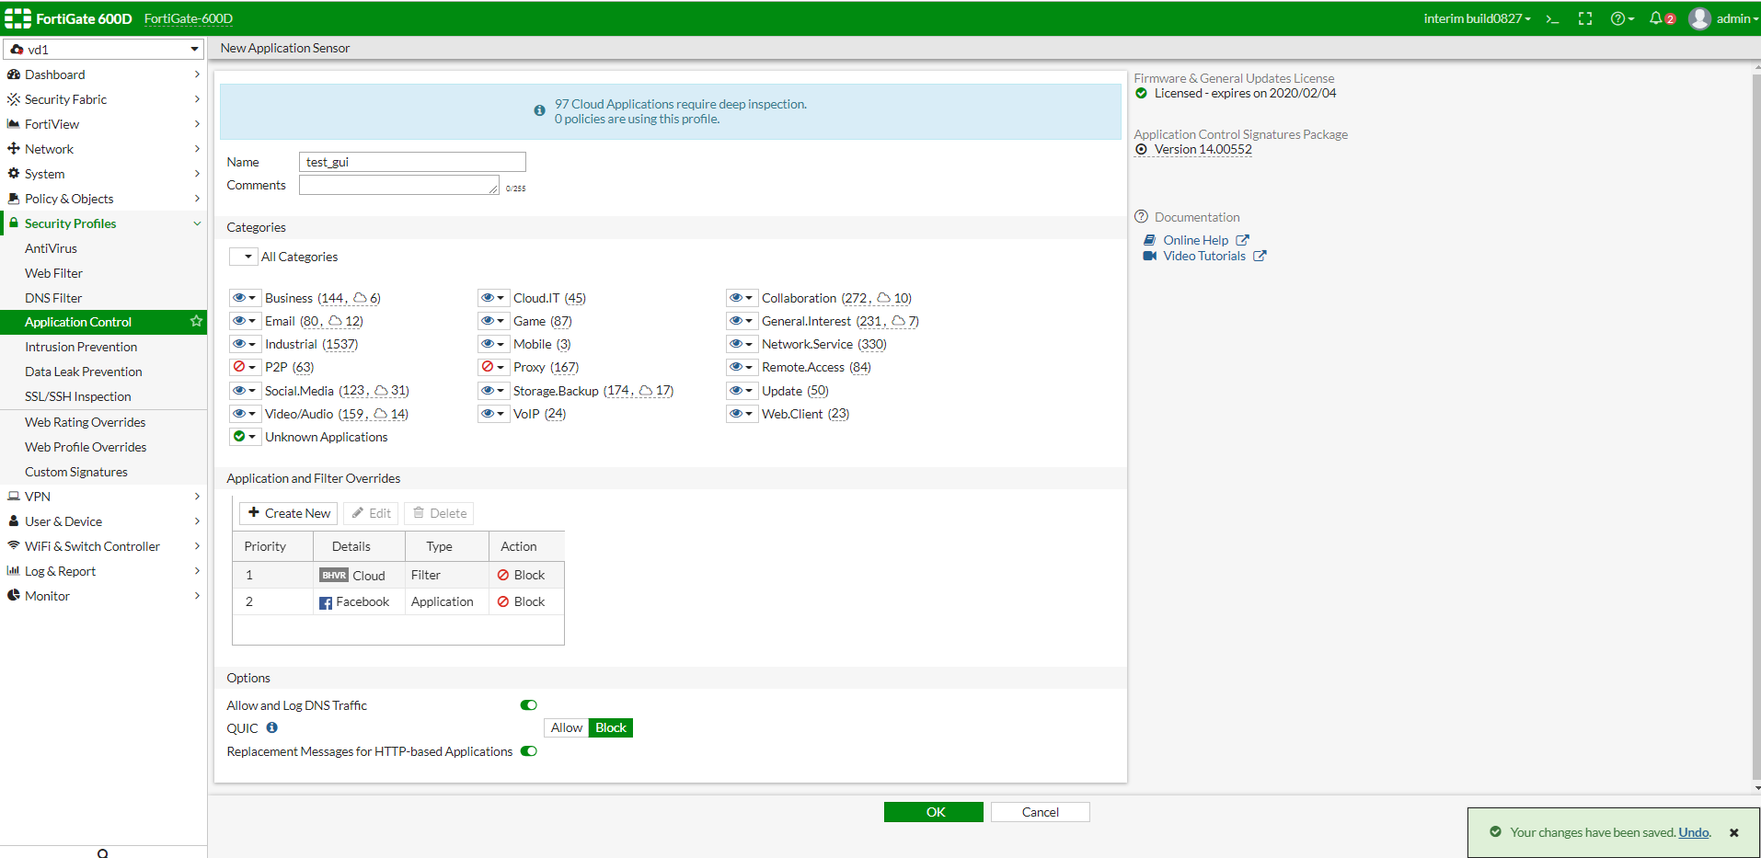Click the block icon in Facebook row

coord(503,601)
